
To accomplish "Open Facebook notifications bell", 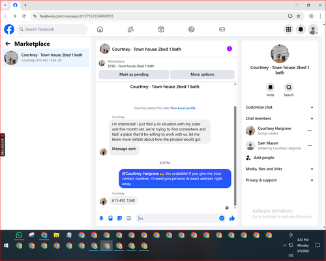I will click(x=301, y=29).
